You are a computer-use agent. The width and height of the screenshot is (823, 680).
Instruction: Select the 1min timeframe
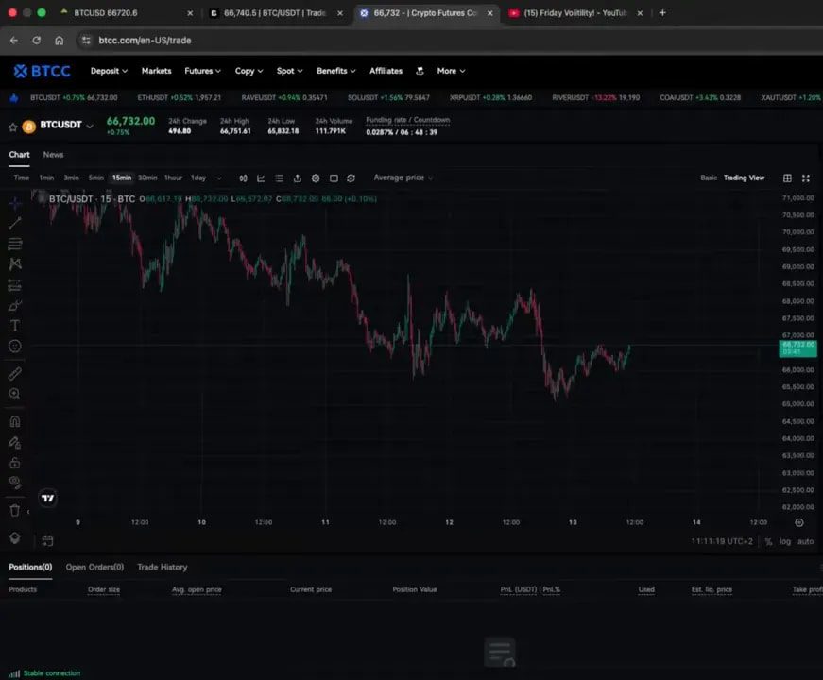click(46, 178)
